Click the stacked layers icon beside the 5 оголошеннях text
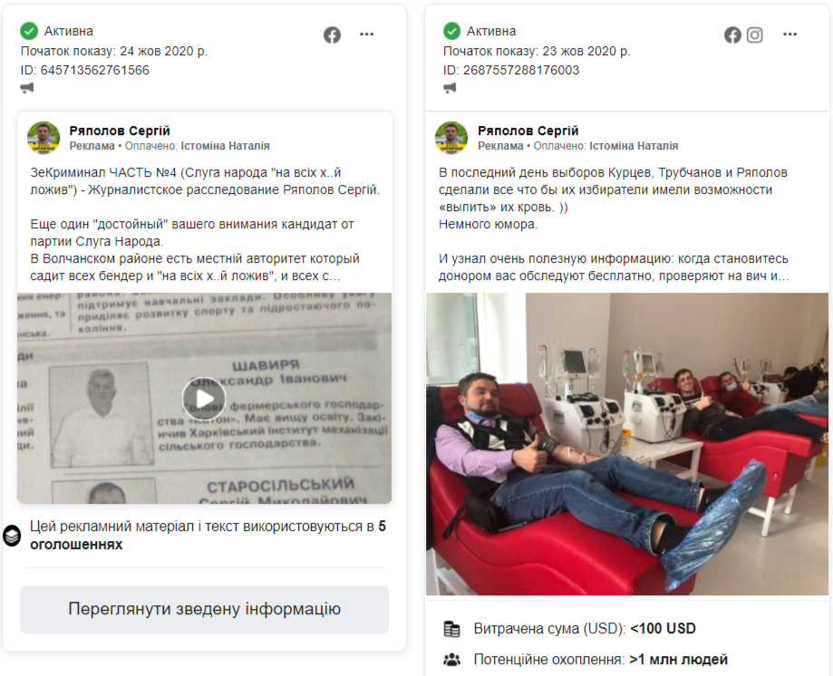833x676 pixels. pyautogui.click(x=12, y=536)
